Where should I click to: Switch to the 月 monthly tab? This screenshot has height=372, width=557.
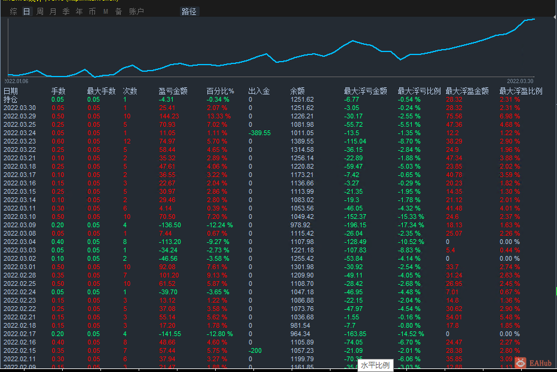(x=53, y=11)
